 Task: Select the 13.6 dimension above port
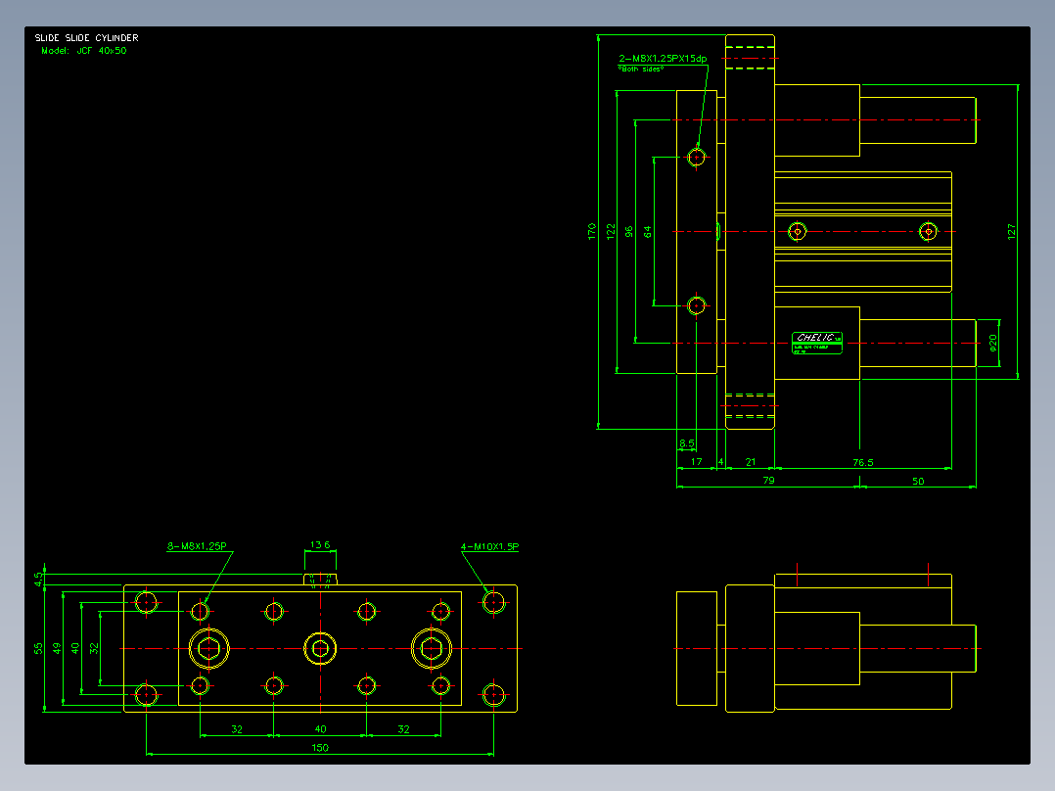point(320,544)
